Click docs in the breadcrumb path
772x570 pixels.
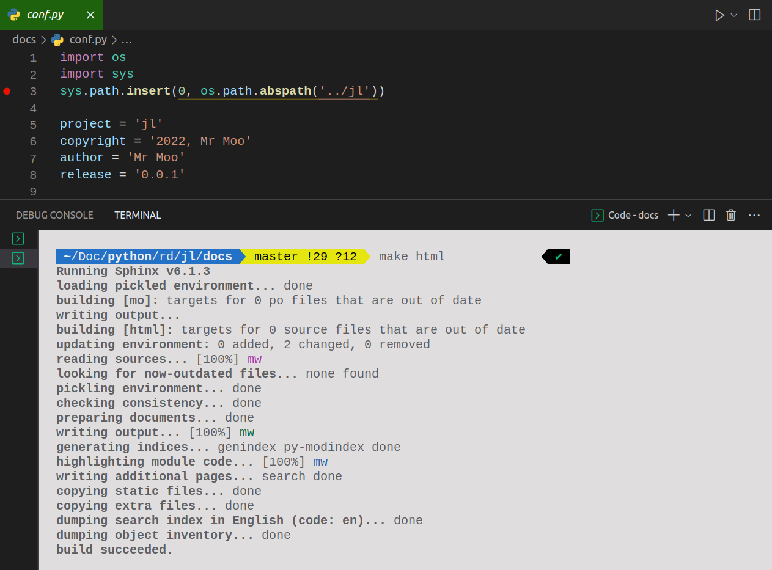click(x=24, y=39)
